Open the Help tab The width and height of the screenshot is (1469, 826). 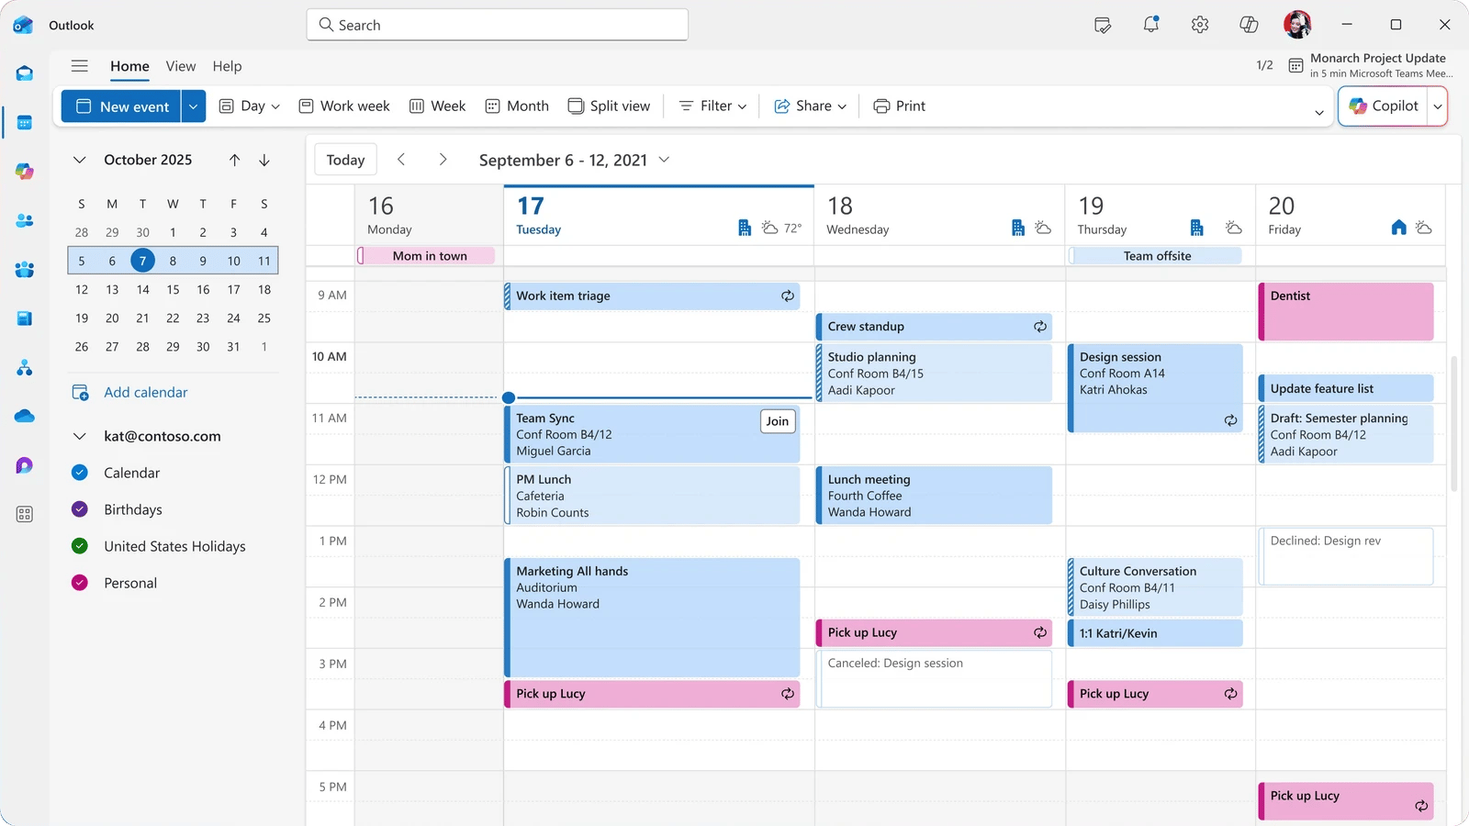click(227, 66)
